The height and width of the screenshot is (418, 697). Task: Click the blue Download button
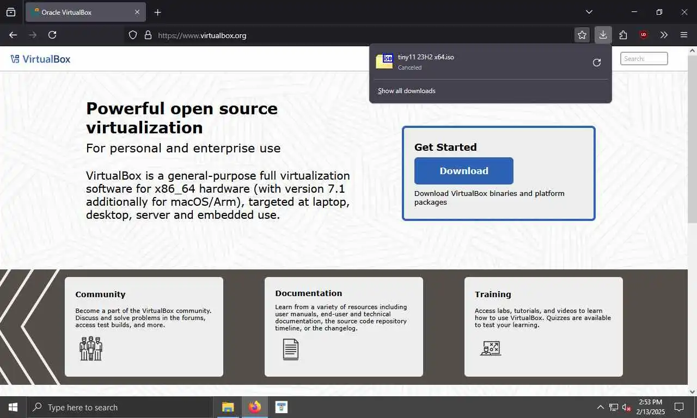point(464,171)
